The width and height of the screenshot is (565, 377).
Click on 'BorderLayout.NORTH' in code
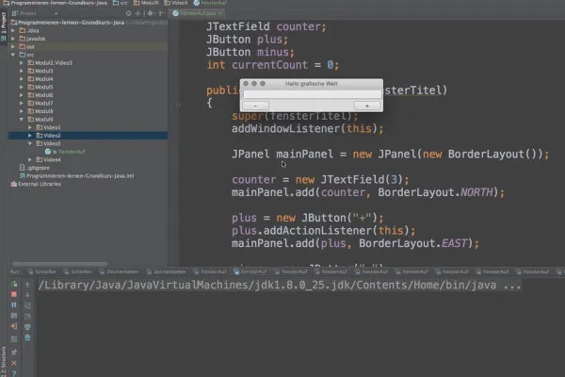tap(435, 192)
